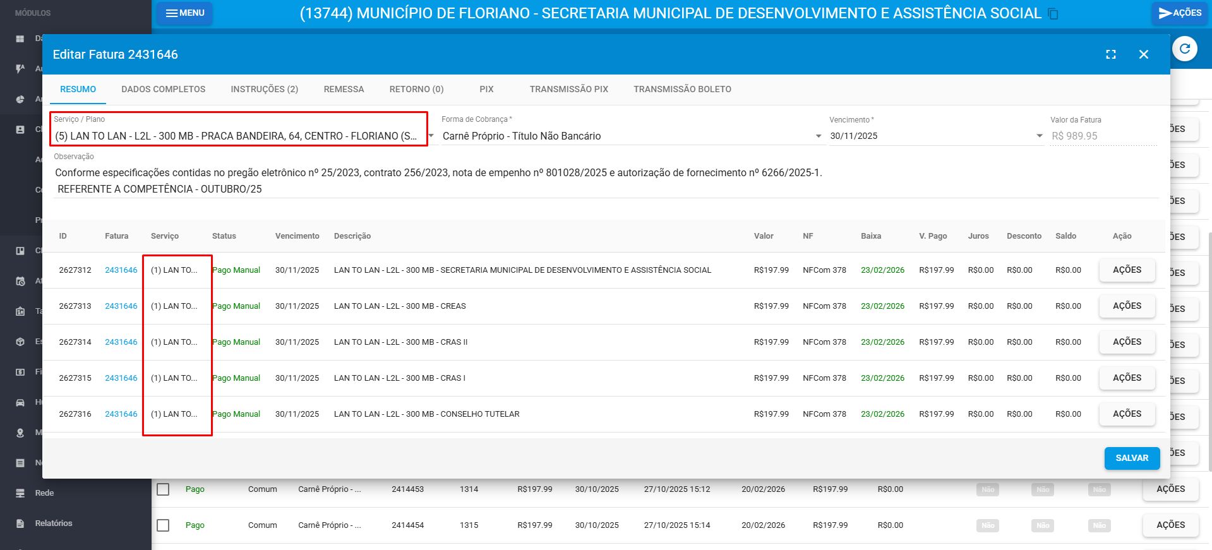Click the store building sidebar icon

coord(20,311)
